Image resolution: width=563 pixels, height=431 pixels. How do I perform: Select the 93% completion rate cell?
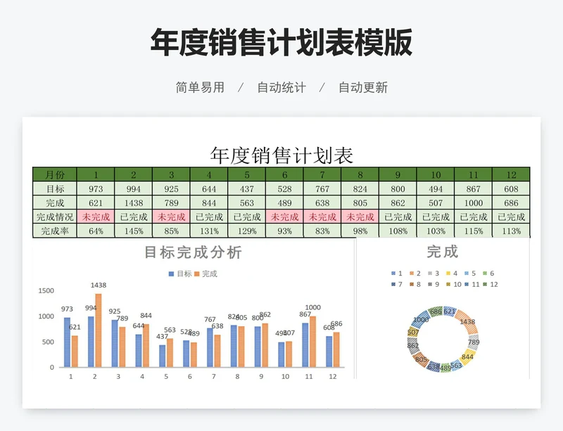pyautogui.click(x=285, y=231)
